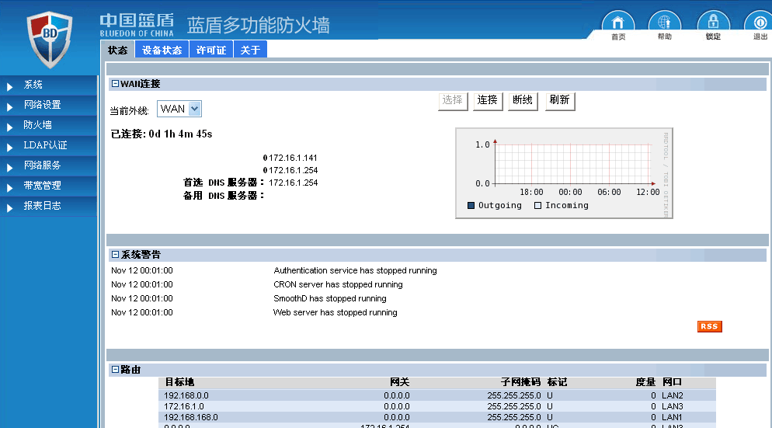Expand the 网络设置 menu item

click(x=49, y=105)
